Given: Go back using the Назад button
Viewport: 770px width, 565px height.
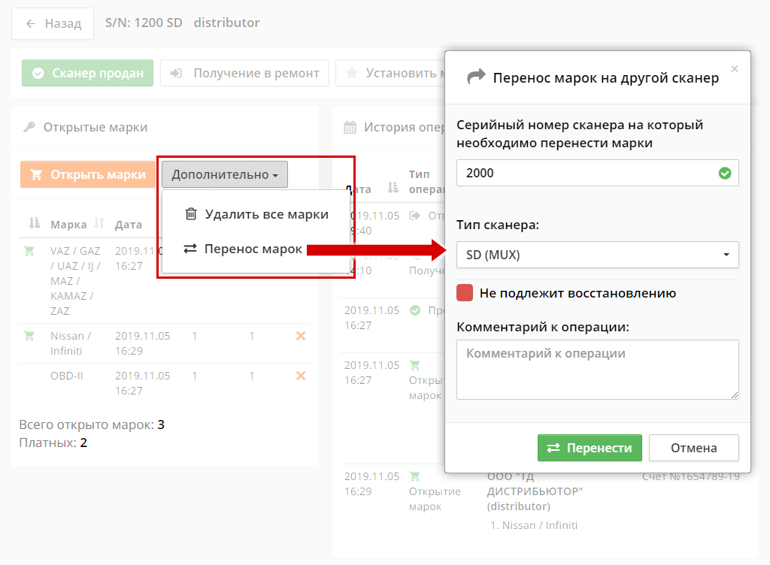Looking at the screenshot, I should 53,23.
